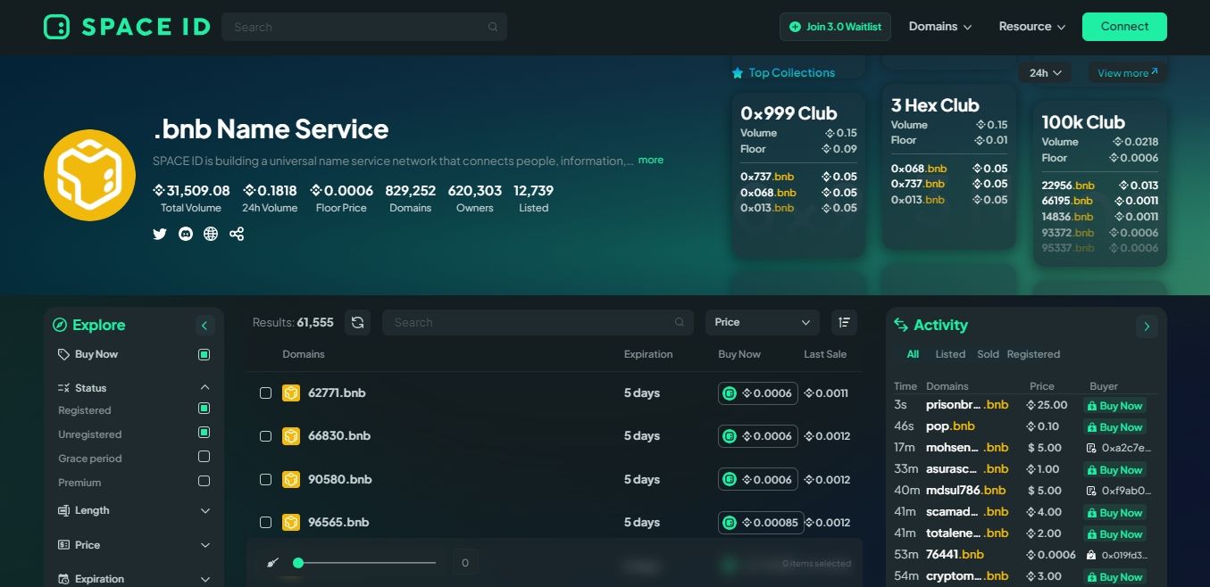
Task: Click the Top Collections star icon
Action: (x=738, y=73)
